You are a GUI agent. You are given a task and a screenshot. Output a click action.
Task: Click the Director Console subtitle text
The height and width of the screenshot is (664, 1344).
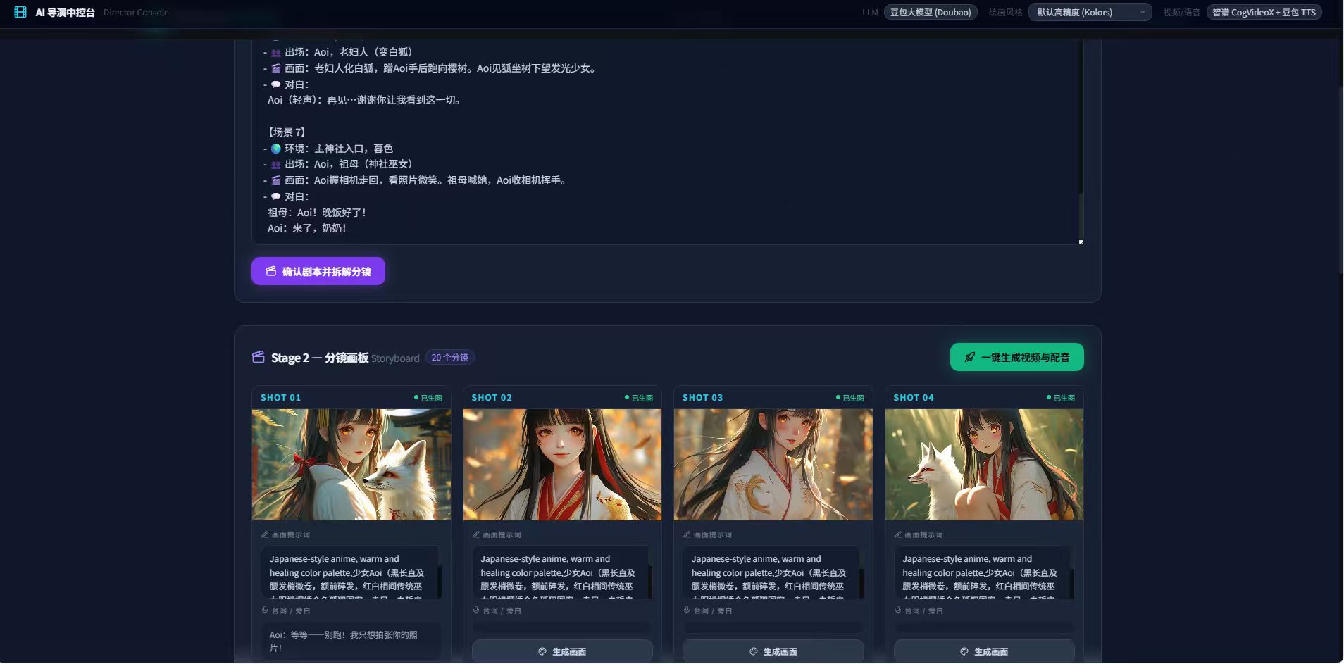[136, 12]
